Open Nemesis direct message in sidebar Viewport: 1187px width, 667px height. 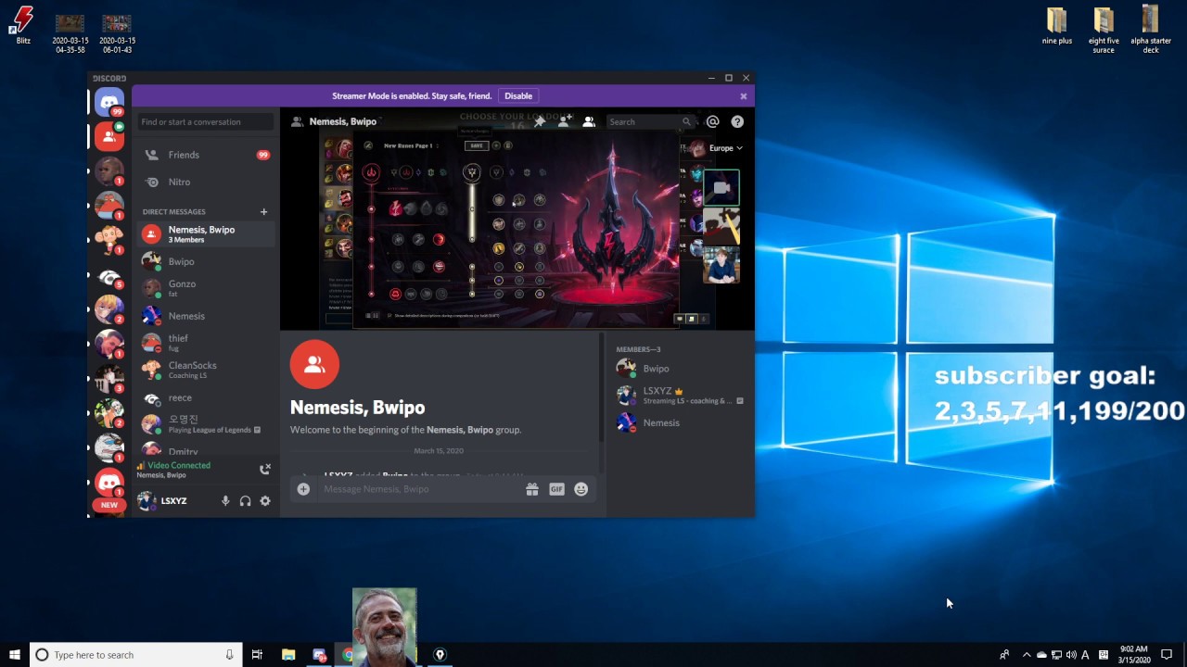tap(206, 316)
